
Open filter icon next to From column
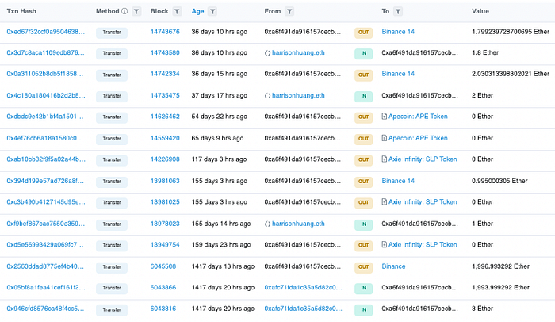point(289,11)
